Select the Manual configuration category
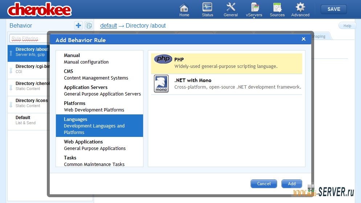361x203 pixels. 100,58
